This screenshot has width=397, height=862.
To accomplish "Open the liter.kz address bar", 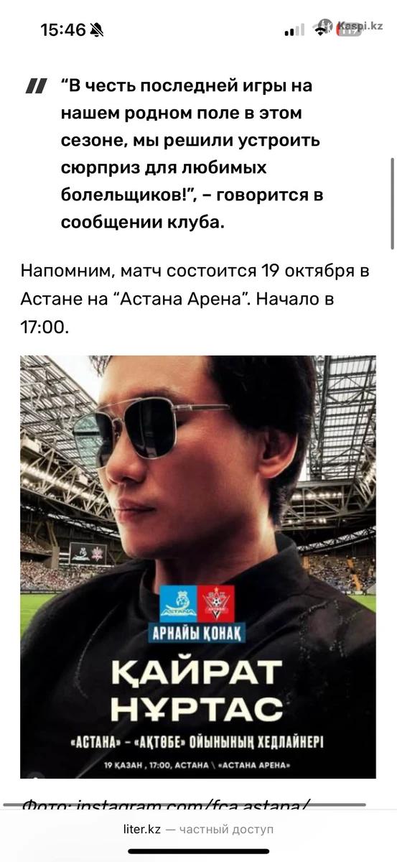I will 198,829.
